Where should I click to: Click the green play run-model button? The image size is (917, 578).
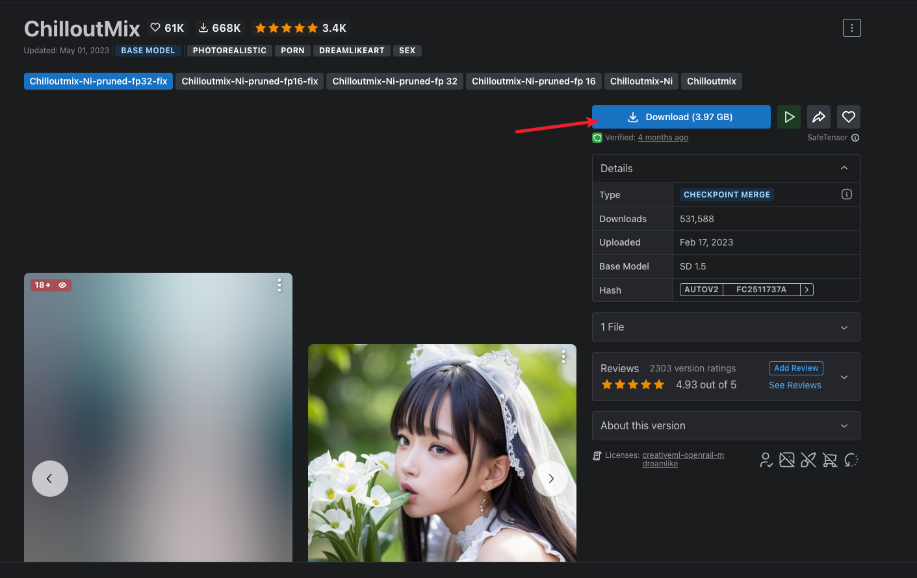[x=789, y=117]
